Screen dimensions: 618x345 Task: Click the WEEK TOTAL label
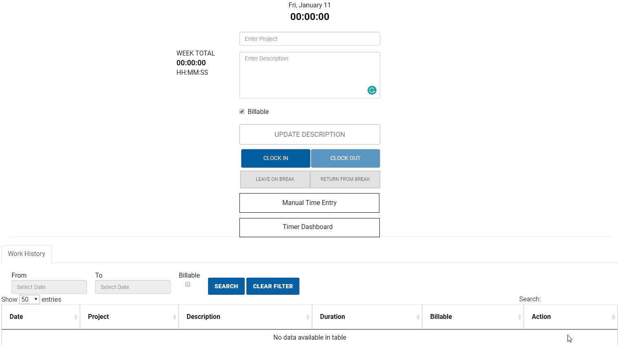pyautogui.click(x=195, y=53)
